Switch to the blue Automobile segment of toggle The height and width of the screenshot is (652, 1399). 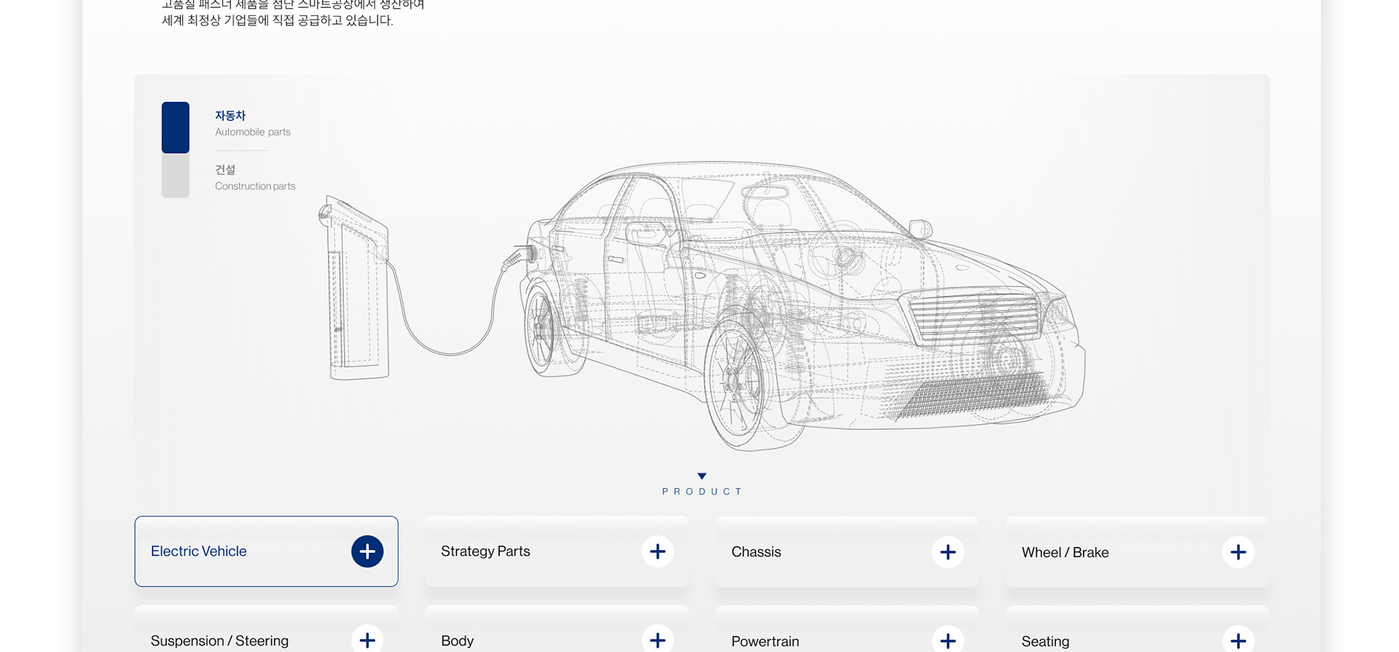point(176,127)
